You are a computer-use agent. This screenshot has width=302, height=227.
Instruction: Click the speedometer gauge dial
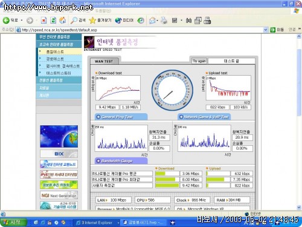coord(172,90)
